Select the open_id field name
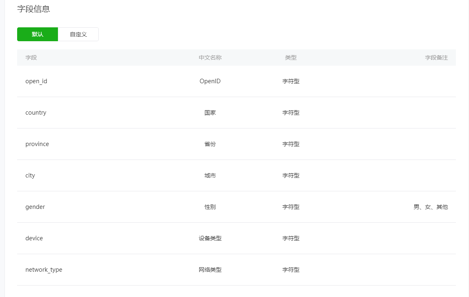This screenshot has width=469, height=297. coord(36,81)
